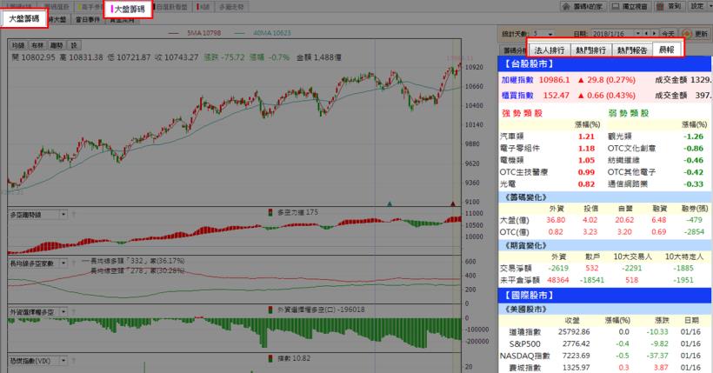Toggle the 布林 Bollinger overlay button
713x373 pixels.
[37, 45]
